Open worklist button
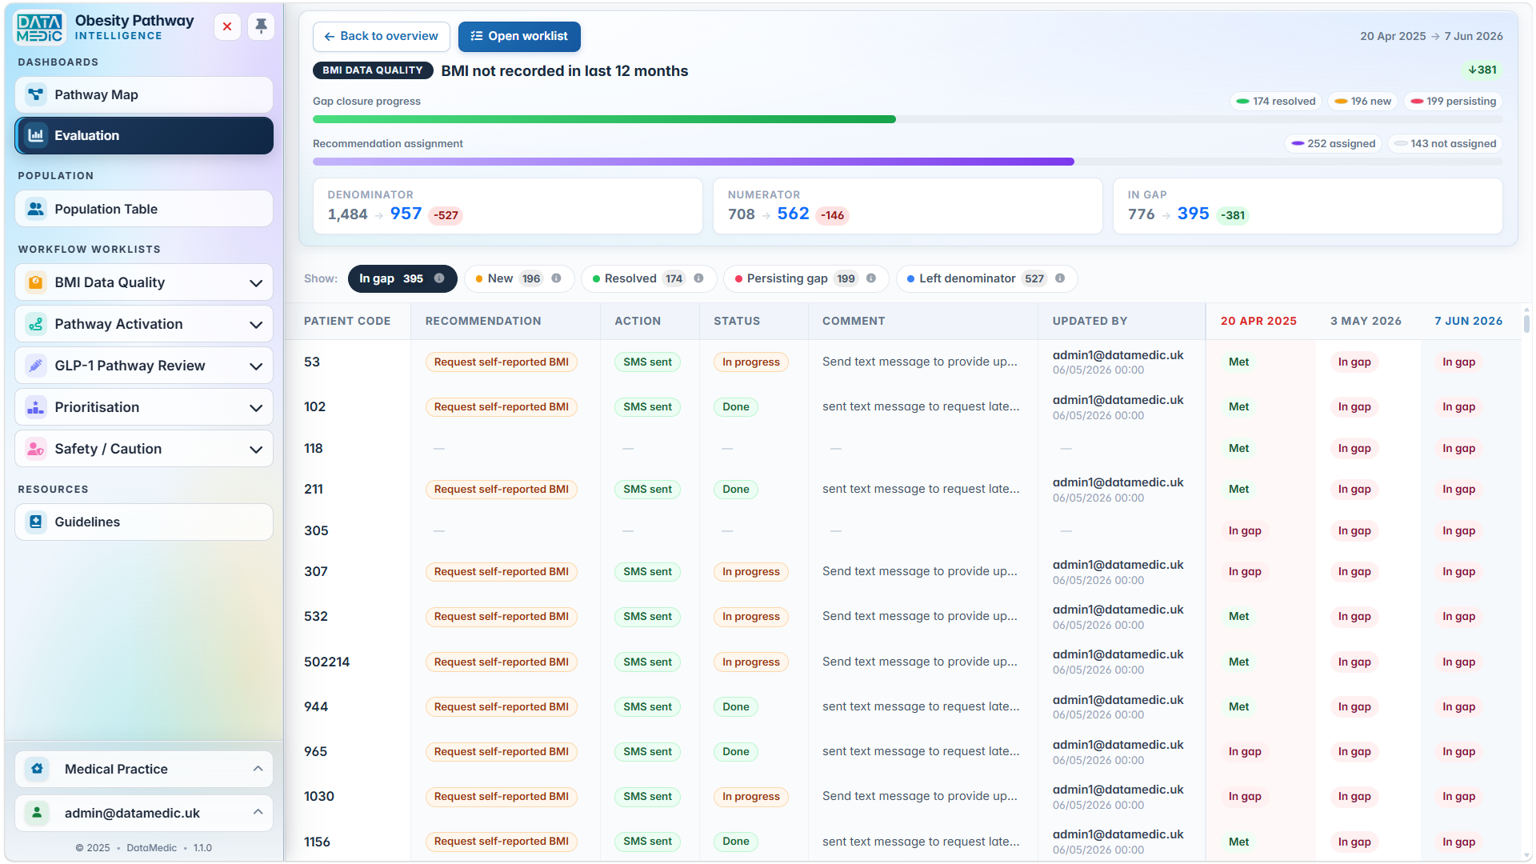Image resolution: width=1536 pixels, height=864 pixels. pos(519,37)
